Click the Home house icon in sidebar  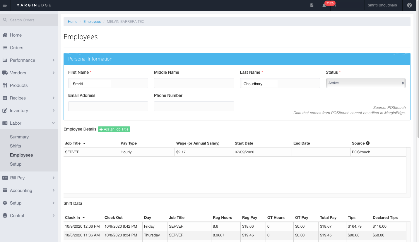[x=5, y=35]
